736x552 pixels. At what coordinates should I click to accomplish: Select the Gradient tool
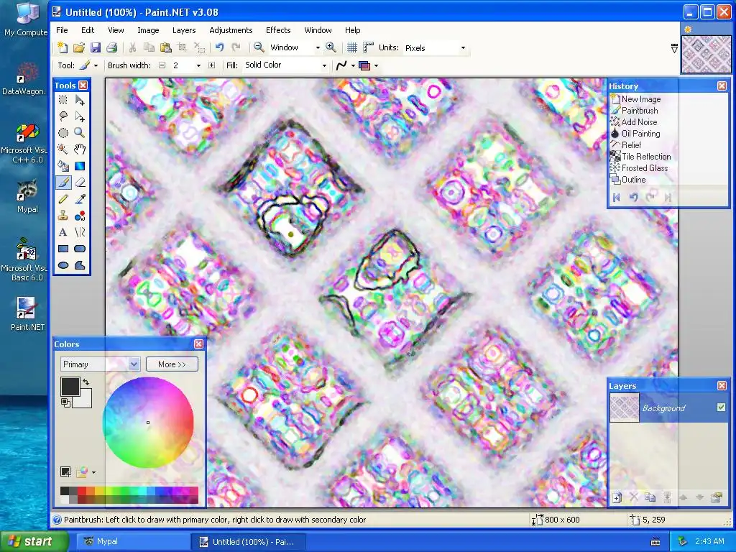80,166
